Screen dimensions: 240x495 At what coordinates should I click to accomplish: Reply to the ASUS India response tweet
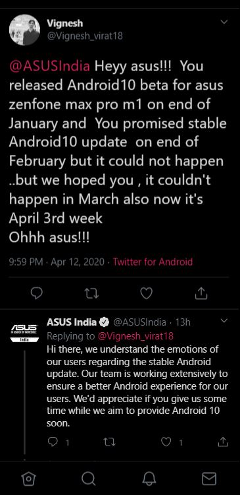[x=53, y=442]
